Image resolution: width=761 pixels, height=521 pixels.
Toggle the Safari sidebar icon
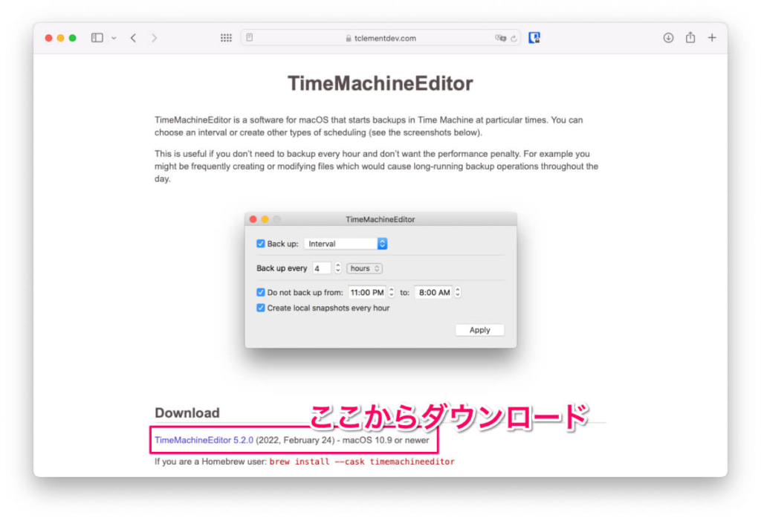97,38
